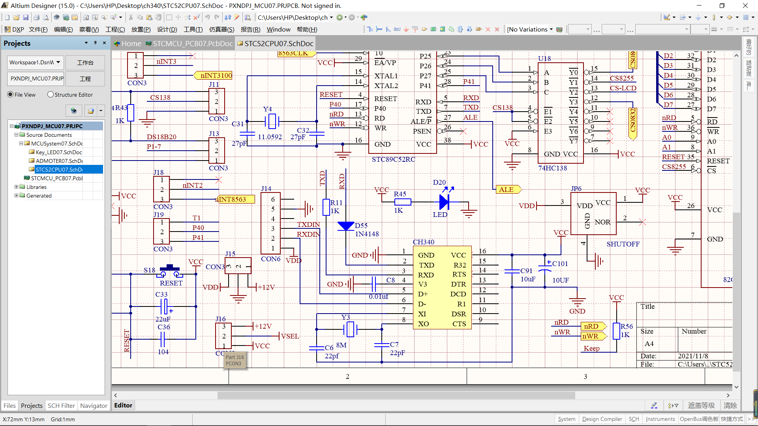Viewport: 758px width, 426px height.
Task: Click the 工程 button
Action: pyautogui.click(x=85, y=79)
